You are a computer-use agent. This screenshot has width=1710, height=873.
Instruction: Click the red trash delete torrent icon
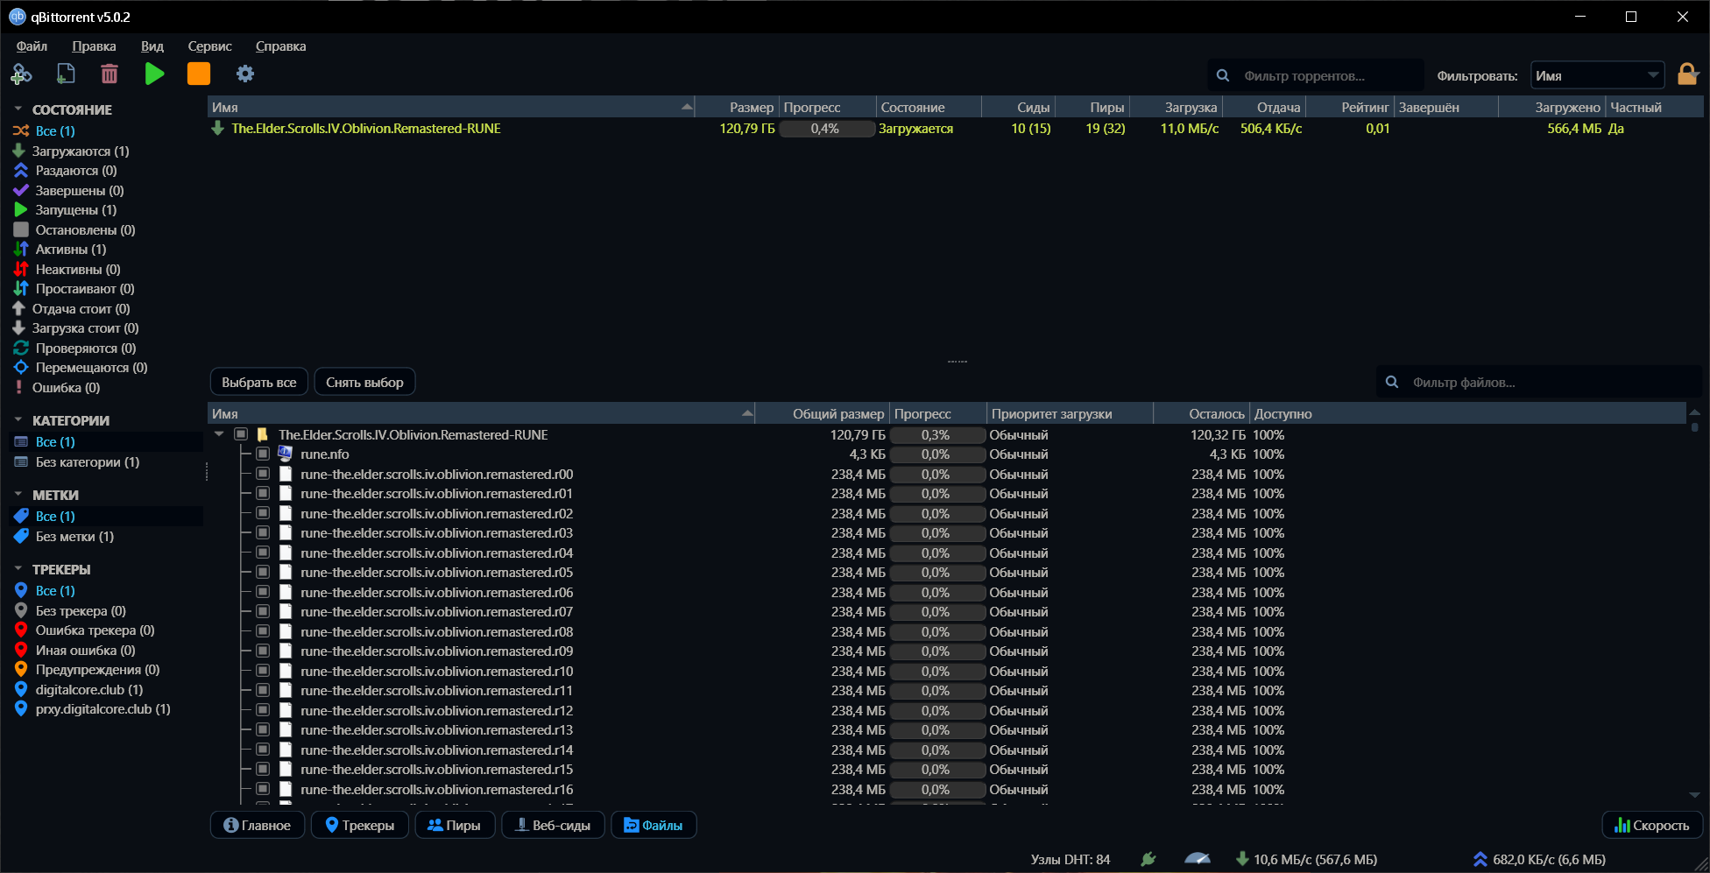coord(110,74)
